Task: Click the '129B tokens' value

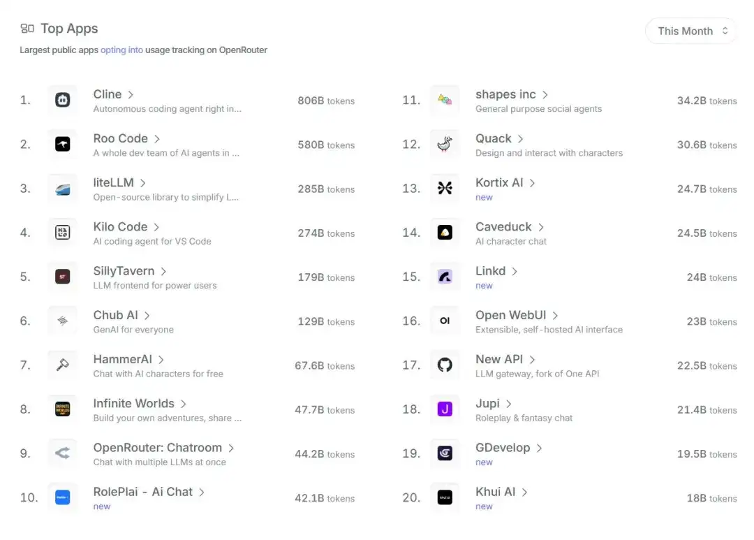Action: click(x=326, y=321)
